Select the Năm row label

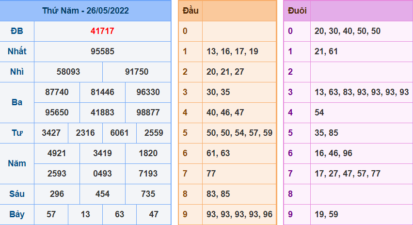click(x=17, y=163)
